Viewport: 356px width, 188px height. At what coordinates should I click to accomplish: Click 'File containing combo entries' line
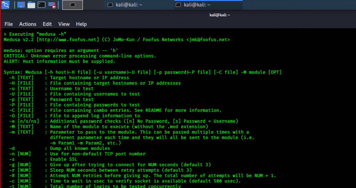click(136, 110)
